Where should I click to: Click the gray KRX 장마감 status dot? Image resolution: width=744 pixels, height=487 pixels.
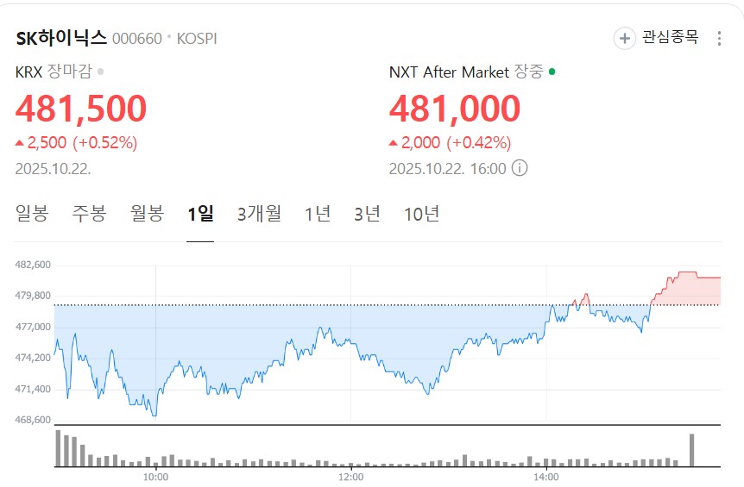(101, 72)
